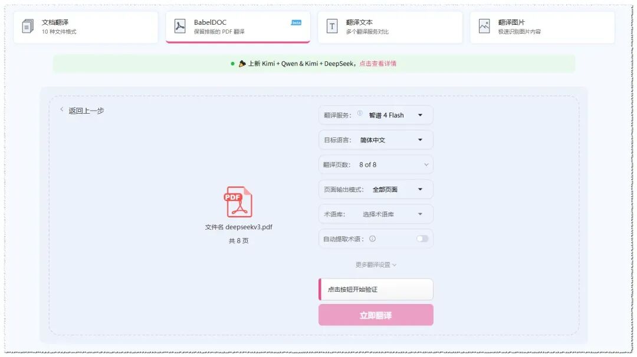The width and height of the screenshot is (637, 357).
Task: Click the 翻译文本 letter T icon
Action: click(x=332, y=27)
